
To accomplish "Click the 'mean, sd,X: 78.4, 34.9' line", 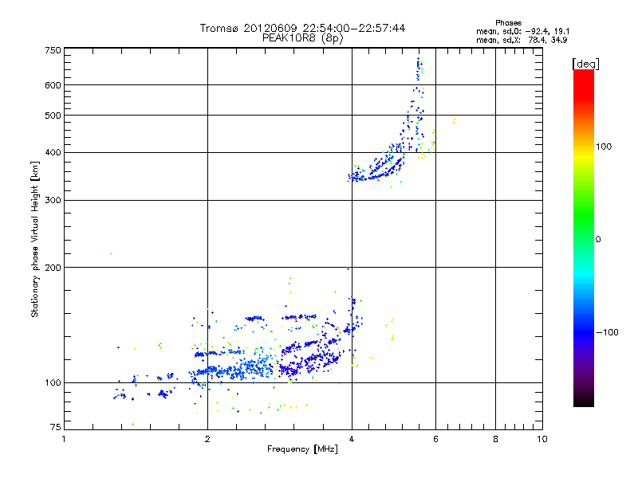I will coord(522,40).
